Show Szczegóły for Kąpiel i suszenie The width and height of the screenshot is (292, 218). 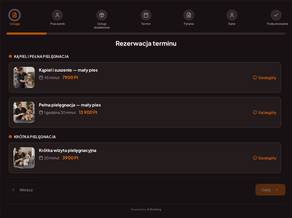coord(264,78)
